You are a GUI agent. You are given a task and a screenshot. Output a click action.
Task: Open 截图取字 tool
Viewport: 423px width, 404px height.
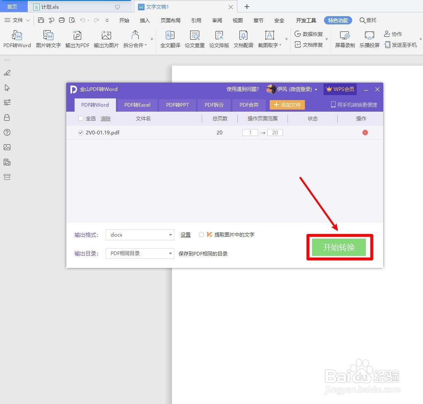click(269, 39)
